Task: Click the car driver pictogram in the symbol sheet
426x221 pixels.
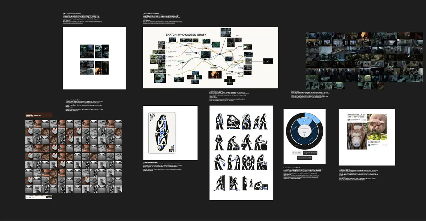Action: [234, 122]
